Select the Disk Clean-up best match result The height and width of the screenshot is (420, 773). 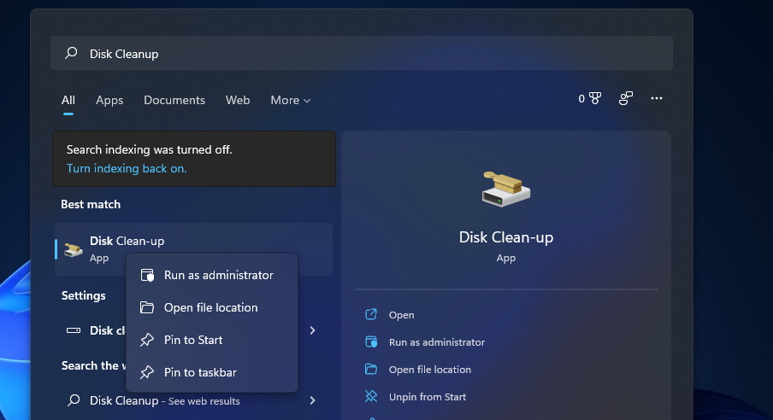click(194, 248)
